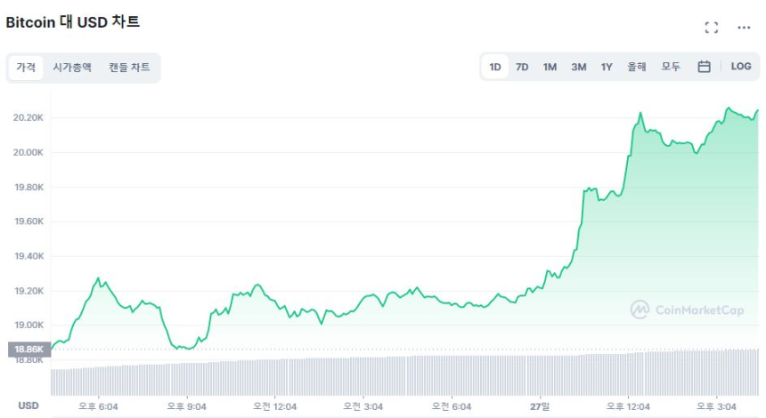Click the 27일 date marker on axis
Viewport: 766px width, 418px height.
540,406
